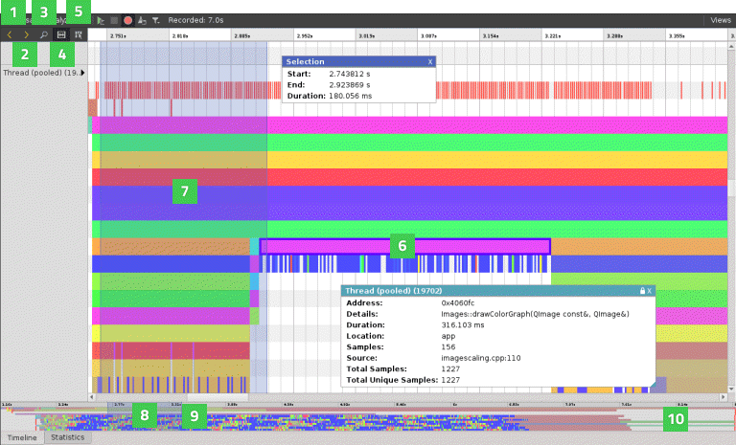The height and width of the screenshot is (445, 736).
Task: Jump to previous event arrow
Action: (10, 33)
